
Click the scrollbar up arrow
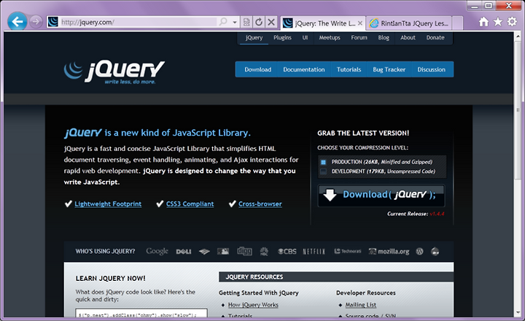(x=518, y=36)
